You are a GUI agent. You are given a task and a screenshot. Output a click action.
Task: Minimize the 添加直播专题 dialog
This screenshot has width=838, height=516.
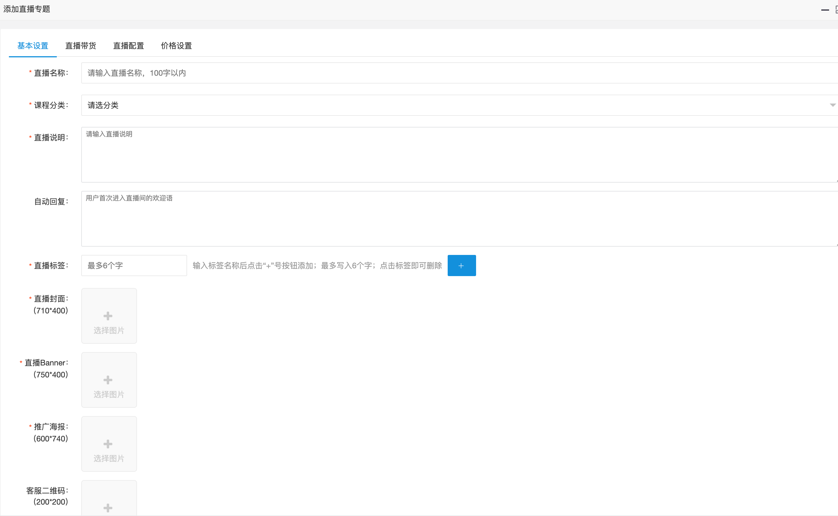[x=825, y=10]
